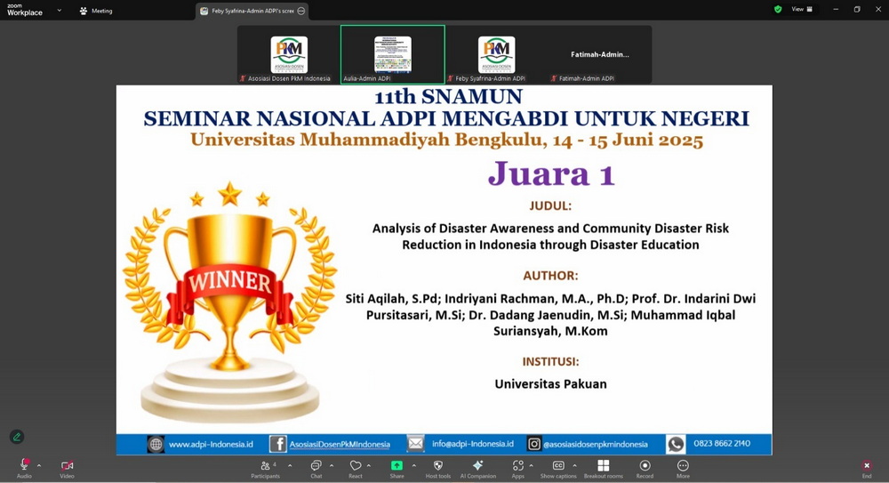This screenshot has height=483, width=889.
Task: Click the info@adpi-indonesia.id email address
Action: click(x=473, y=444)
